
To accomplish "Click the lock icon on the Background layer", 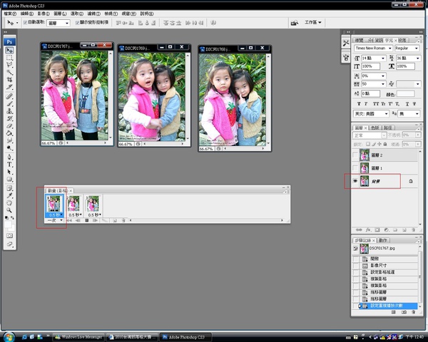I will [411, 181].
